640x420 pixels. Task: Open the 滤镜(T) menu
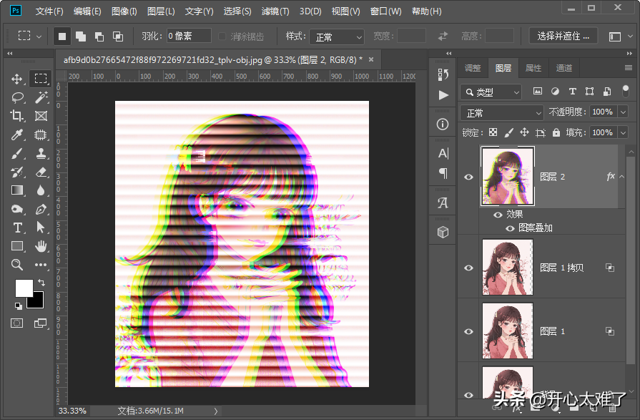click(275, 11)
